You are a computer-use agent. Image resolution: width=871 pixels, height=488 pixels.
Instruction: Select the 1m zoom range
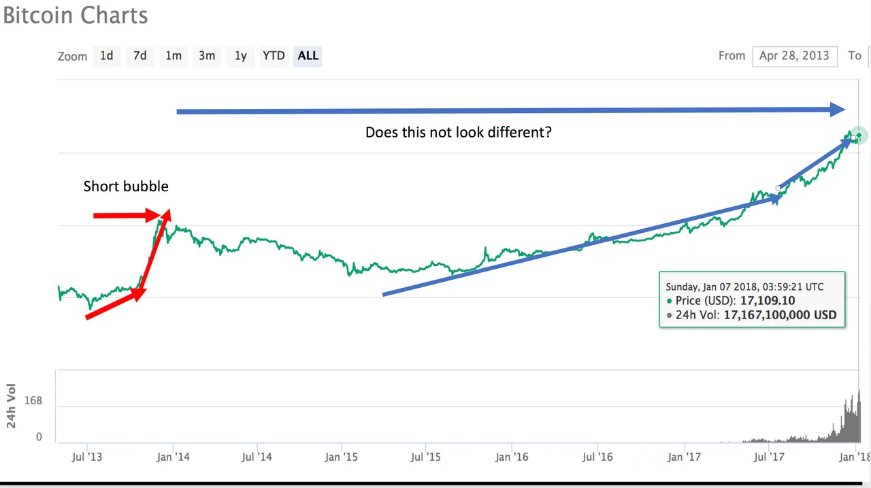174,56
